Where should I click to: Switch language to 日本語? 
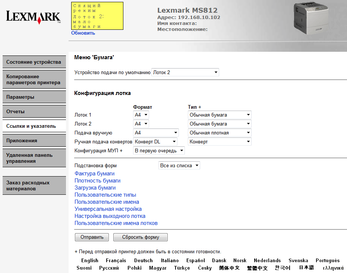click(306, 267)
